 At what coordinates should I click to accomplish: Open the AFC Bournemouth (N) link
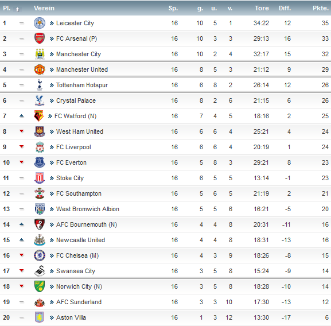tap(87, 224)
